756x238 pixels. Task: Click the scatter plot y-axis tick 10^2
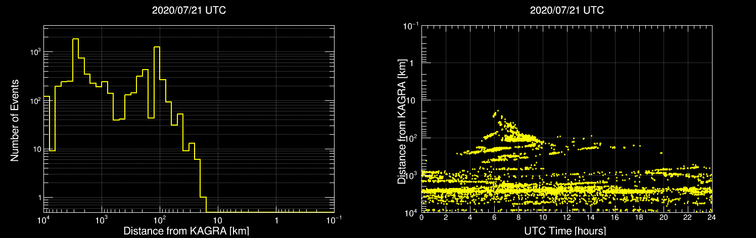[412, 137]
